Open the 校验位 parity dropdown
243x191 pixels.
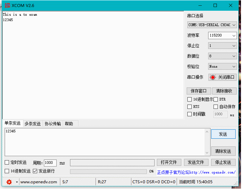pos(222,67)
